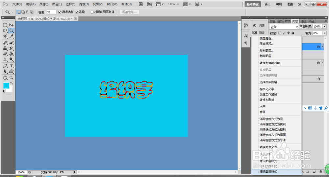Viewport: 329px width, 177px height.
Task: Swap foreground and background colors
Action: pyautogui.click(x=12, y=83)
